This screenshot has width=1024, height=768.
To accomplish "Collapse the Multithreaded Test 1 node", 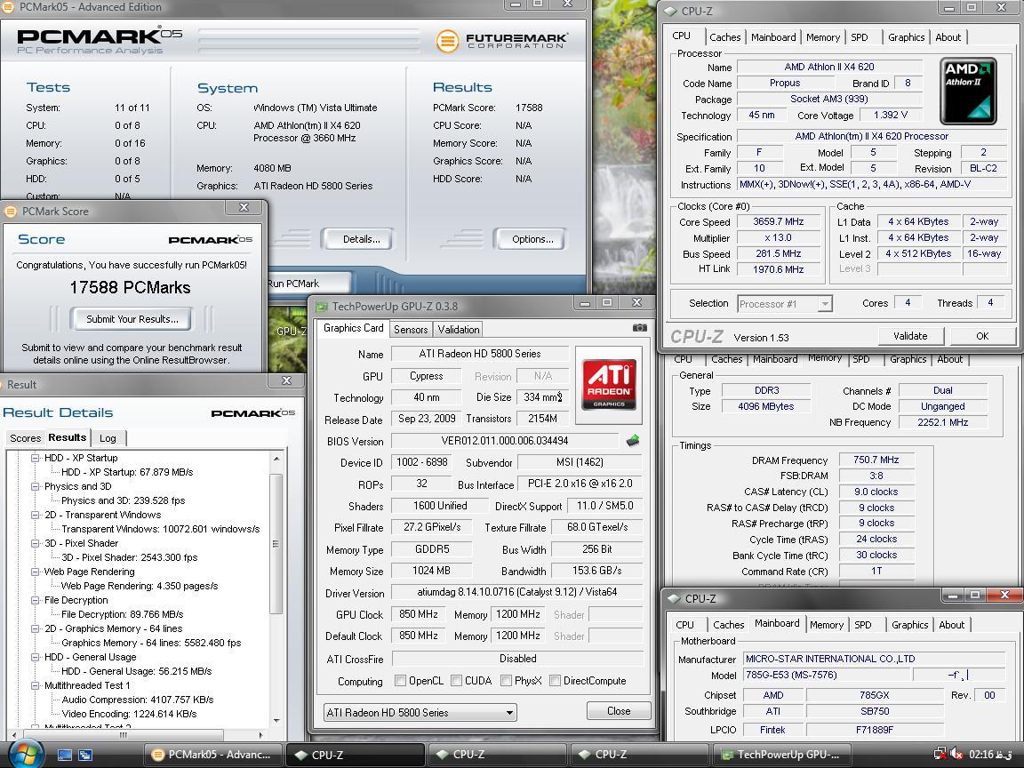I will pyautogui.click(x=36, y=685).
